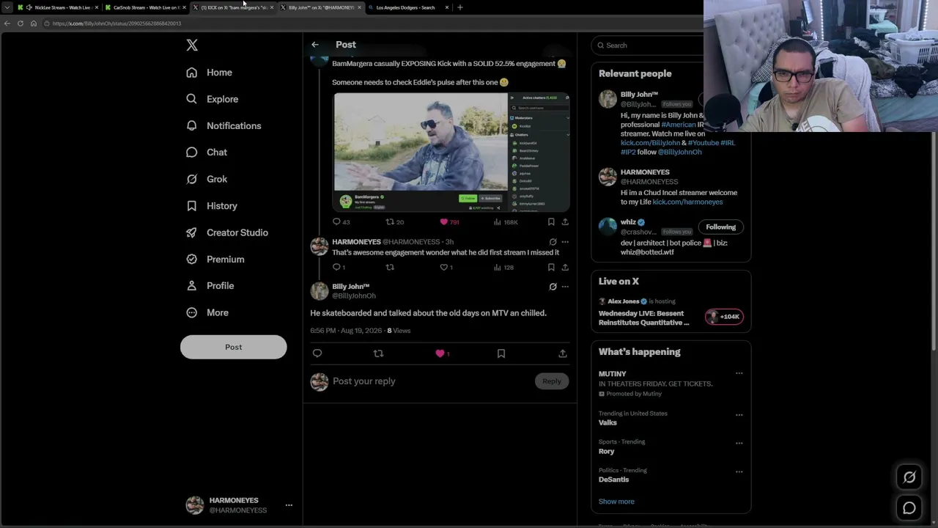
Task: Open the @BillyJohnOh handle on the post
Action: tap(354, 296)
